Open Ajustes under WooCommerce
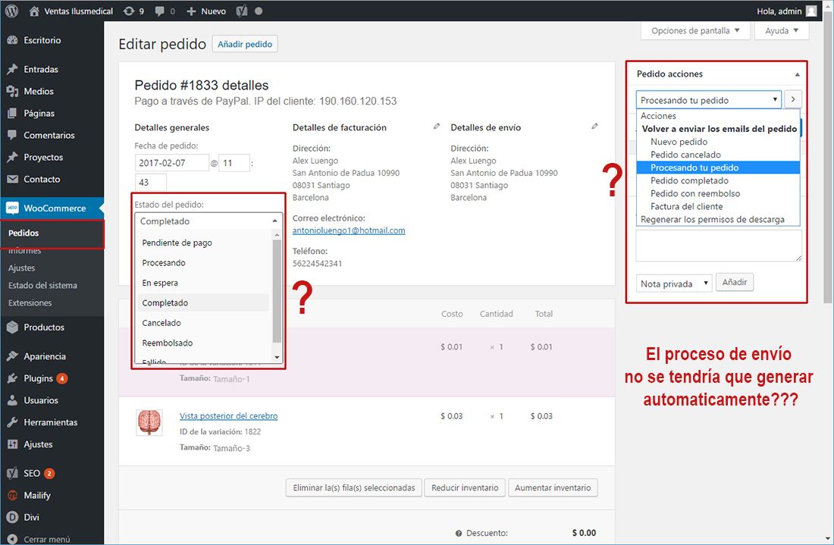This screenshot has height=545, width=834. (x=22, y=268)
